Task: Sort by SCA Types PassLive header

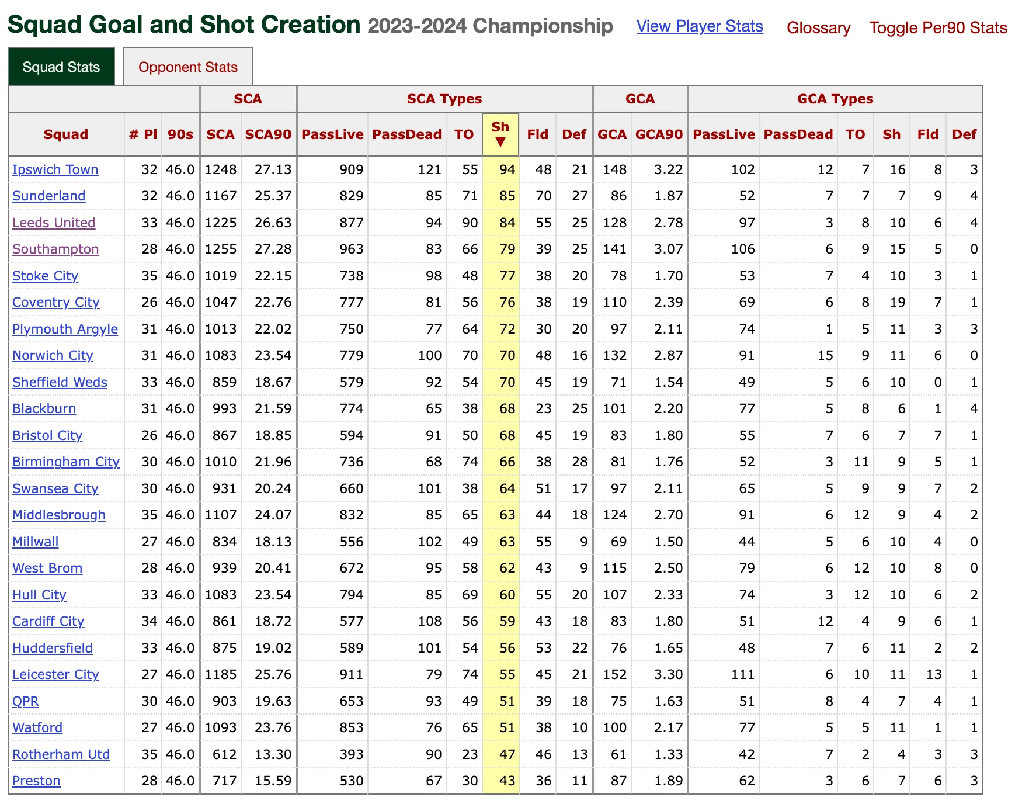Action: coord(332,134)
